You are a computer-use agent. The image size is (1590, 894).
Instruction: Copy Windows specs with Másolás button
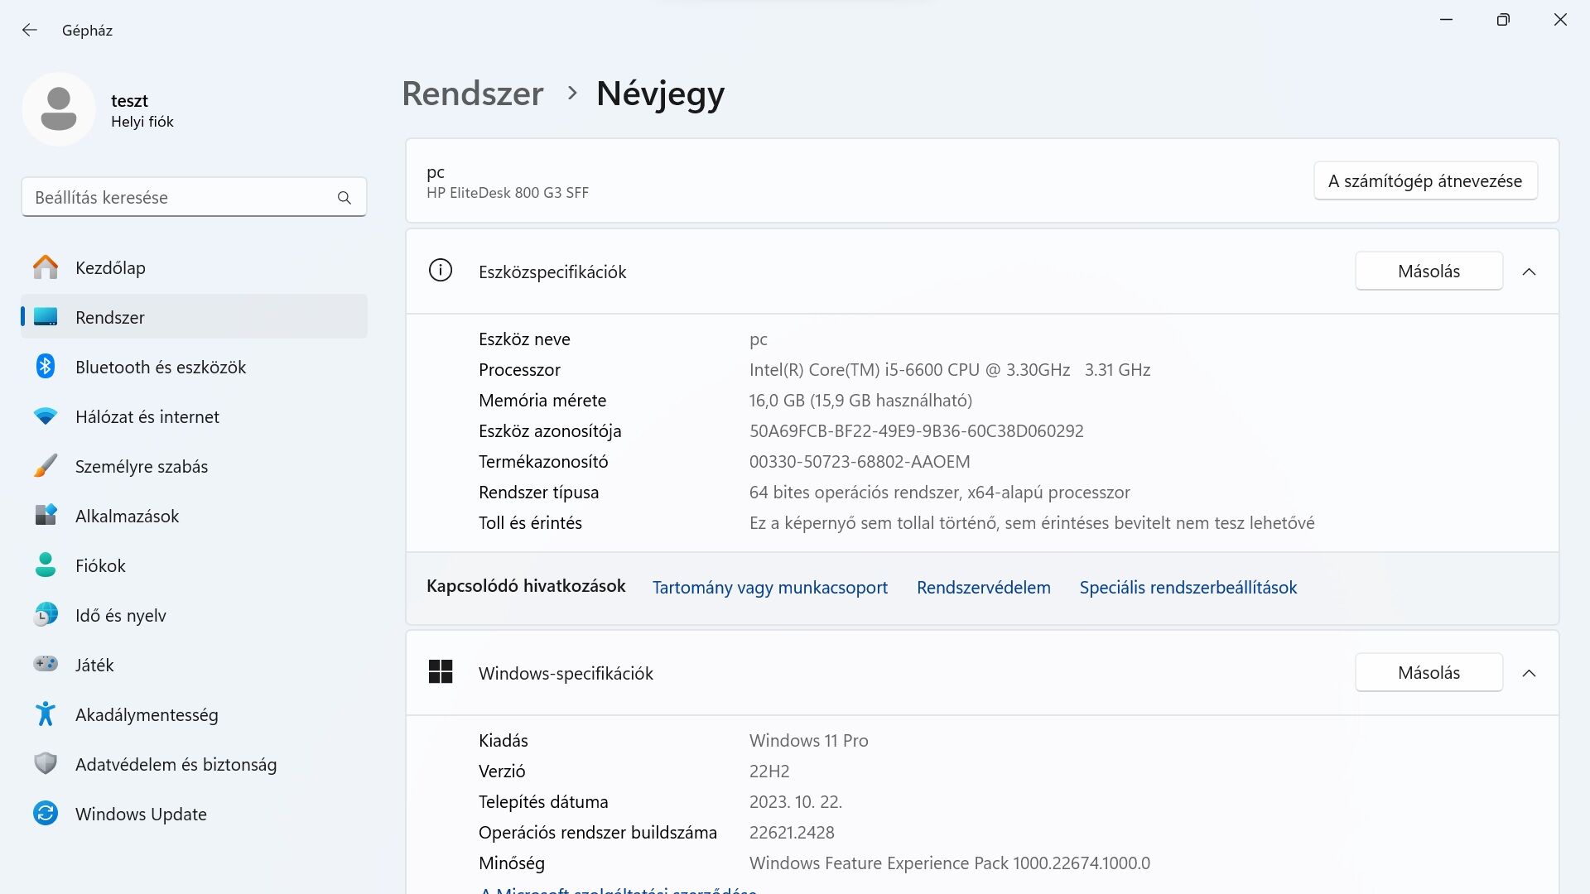[1429, 673]
